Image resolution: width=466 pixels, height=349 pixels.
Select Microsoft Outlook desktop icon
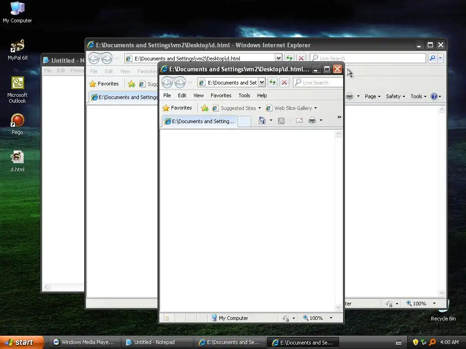click(x=17, y=90)
